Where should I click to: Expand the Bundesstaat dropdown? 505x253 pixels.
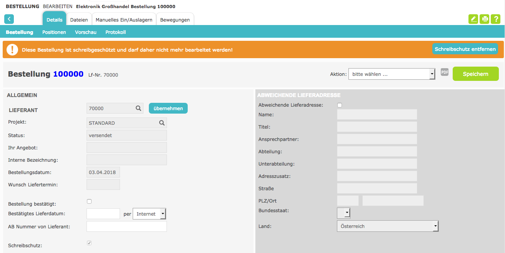343,213
